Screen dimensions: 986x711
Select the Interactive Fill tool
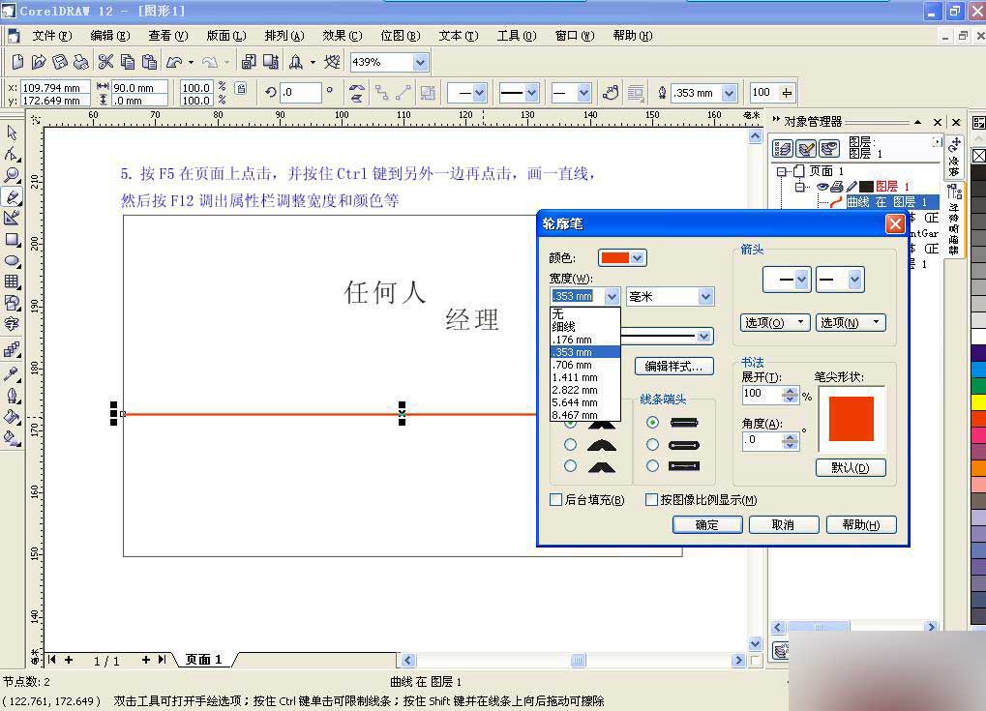(x=12, y=438)
